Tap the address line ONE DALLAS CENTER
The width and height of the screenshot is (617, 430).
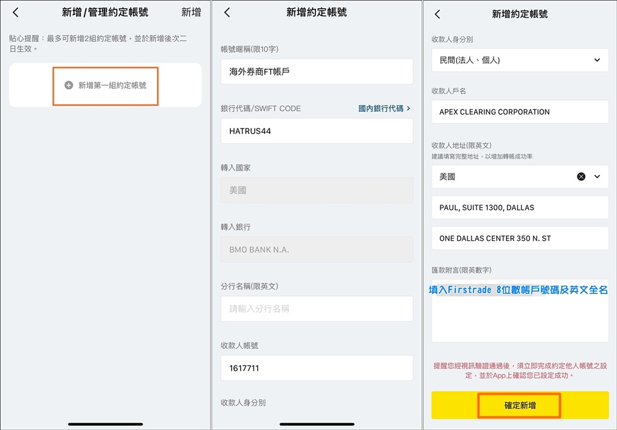pos(520,238)
